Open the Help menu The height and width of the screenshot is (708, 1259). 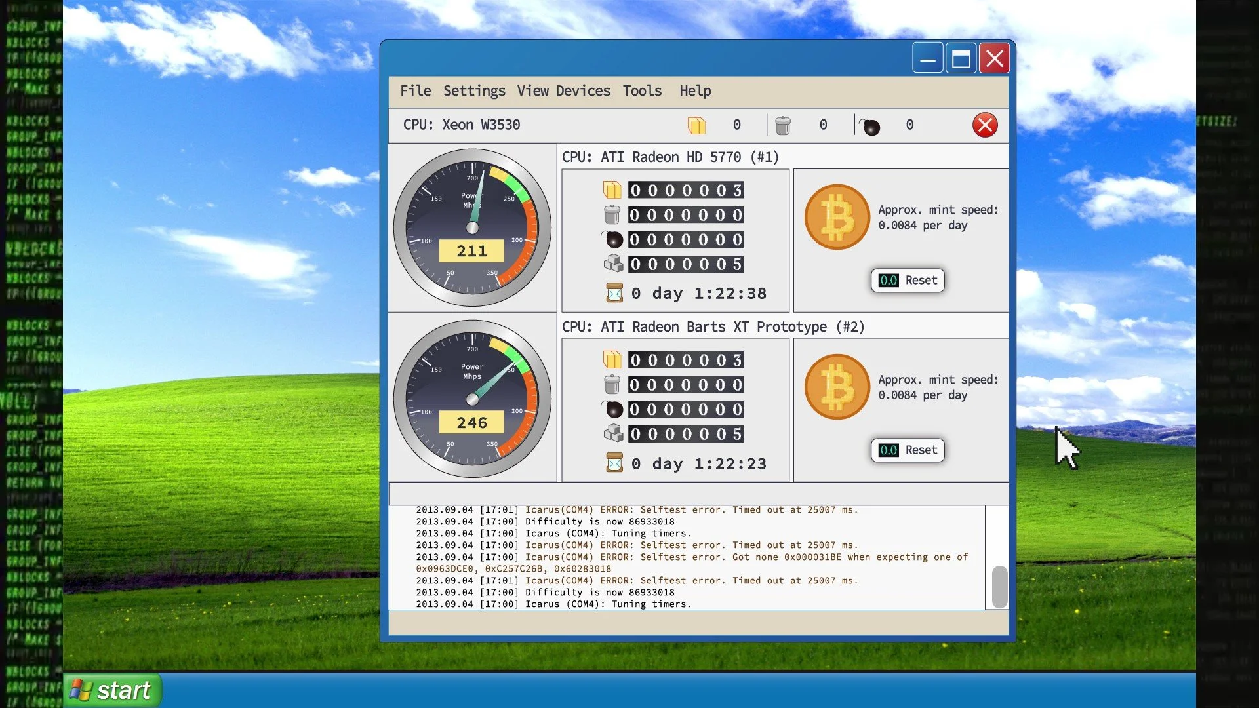click(695, 91)
